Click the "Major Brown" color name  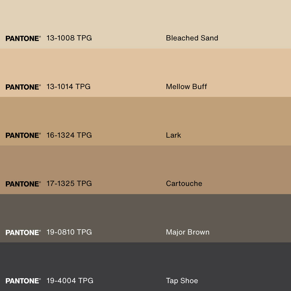click(187, 232)
